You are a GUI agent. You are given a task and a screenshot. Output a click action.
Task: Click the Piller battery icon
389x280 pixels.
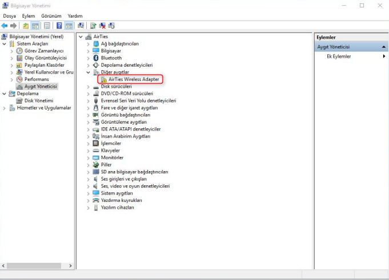click(x=96, y=165)
